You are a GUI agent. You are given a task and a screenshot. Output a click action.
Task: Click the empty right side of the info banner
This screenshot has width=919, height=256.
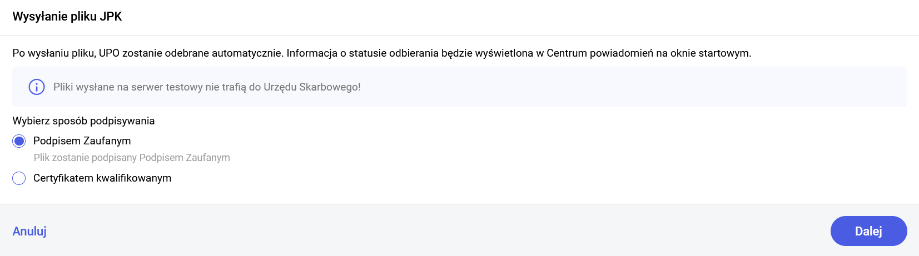667,87
